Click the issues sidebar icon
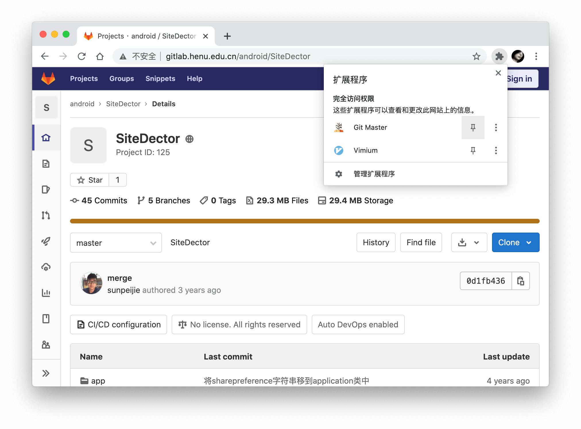 [x=47, y=189]
